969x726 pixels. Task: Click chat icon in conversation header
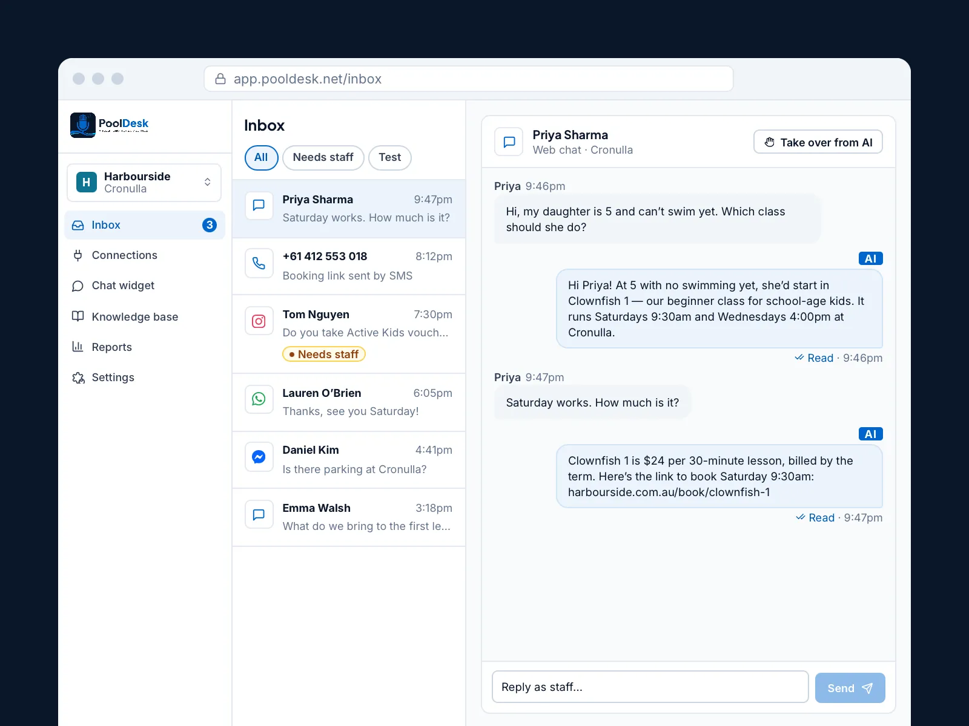coord(509,142)
